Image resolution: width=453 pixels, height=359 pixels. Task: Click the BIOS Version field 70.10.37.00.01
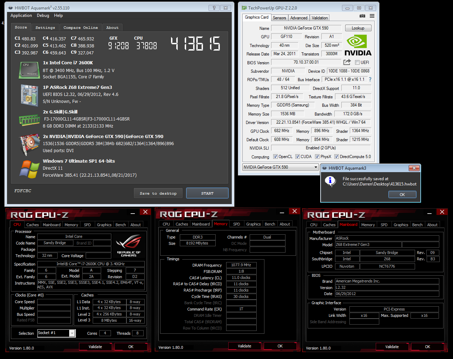click(306, 62)
